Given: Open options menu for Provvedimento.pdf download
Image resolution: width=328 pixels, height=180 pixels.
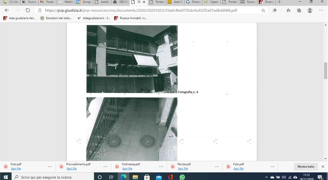Looking at the screenshot, I should 105,167.
